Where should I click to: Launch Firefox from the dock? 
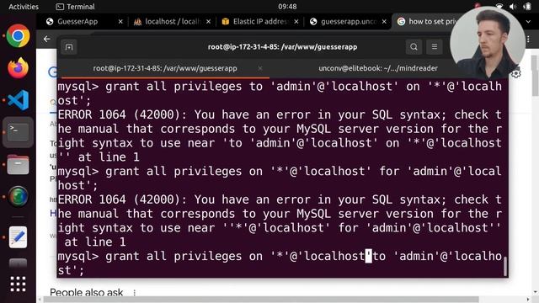(18, 67)
